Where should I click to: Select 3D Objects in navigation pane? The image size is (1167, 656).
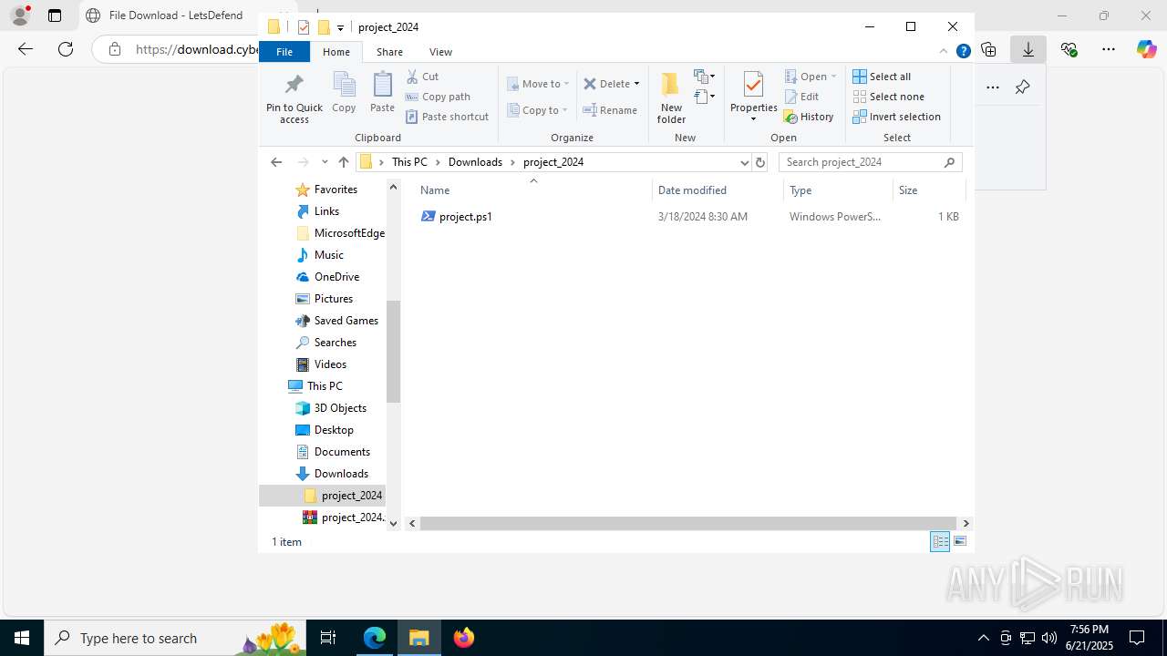(x=340, y=408)
